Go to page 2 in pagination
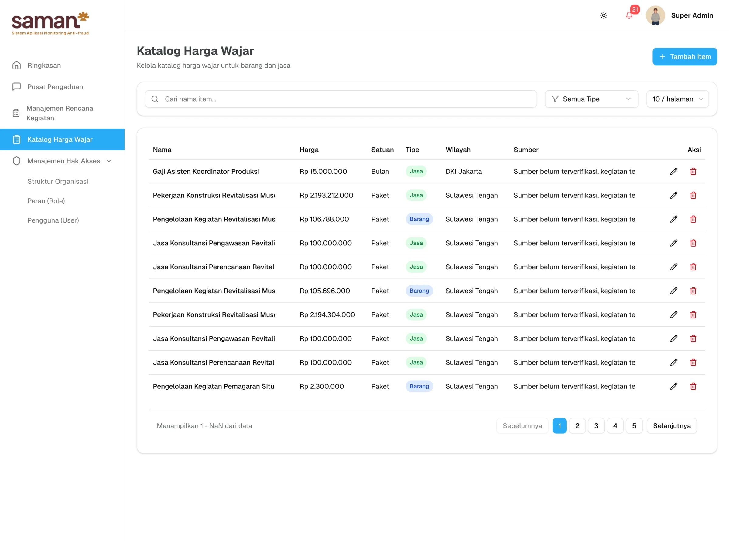Screen dimensions: 729x541 point(577,426)
